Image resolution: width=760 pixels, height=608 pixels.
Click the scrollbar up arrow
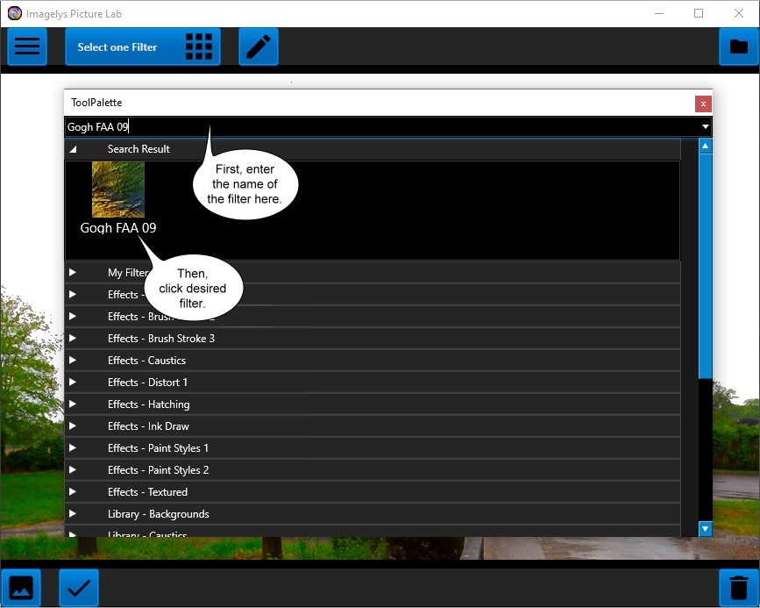tap(706, 146)
